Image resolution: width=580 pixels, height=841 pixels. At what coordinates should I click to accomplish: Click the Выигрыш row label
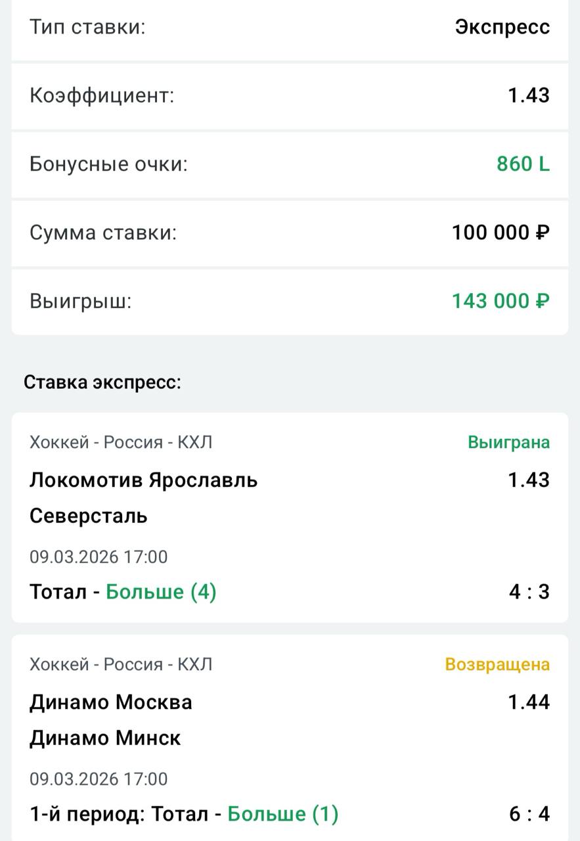[81, 301]
